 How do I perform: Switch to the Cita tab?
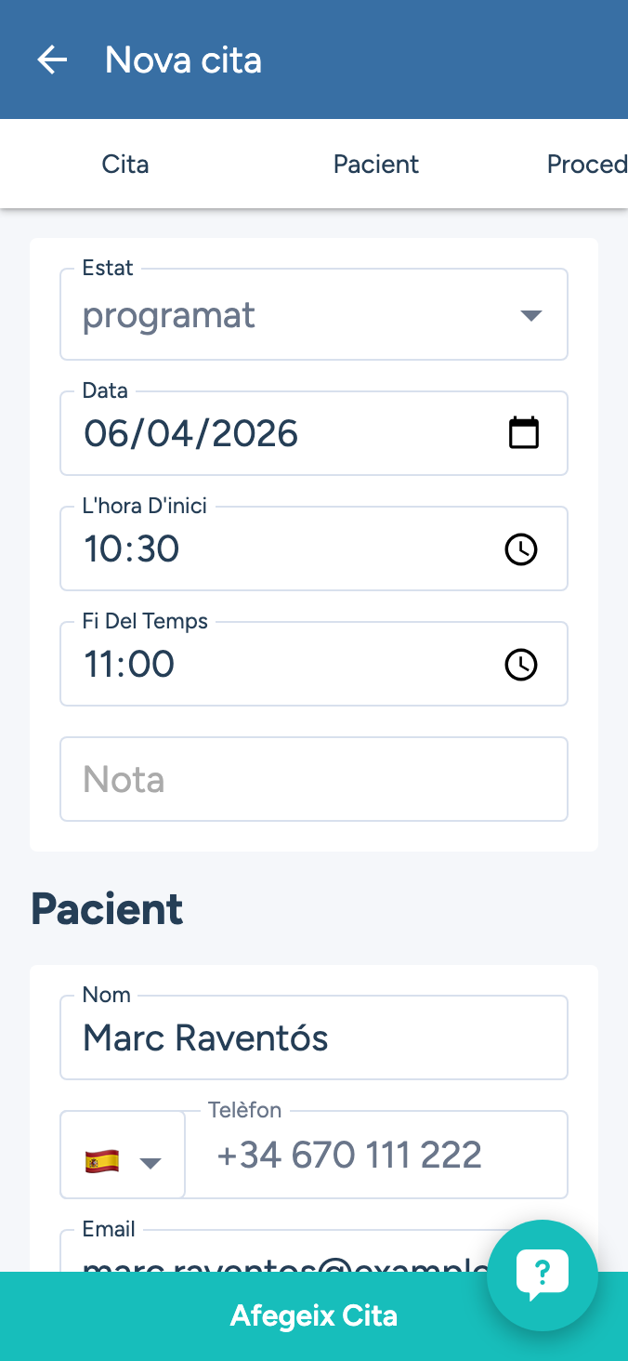point(125,165)
